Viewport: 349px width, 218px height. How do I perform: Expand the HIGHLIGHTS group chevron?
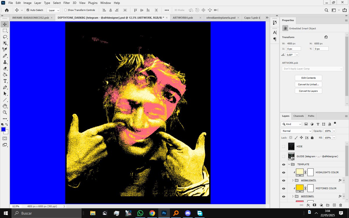click(293, 181)
